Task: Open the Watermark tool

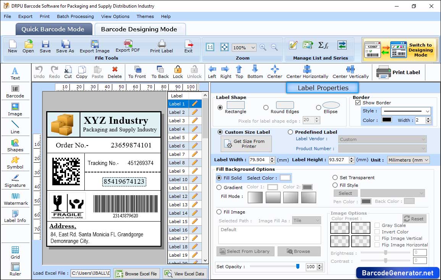Action: pyautogui.click(x=15, y=199)
